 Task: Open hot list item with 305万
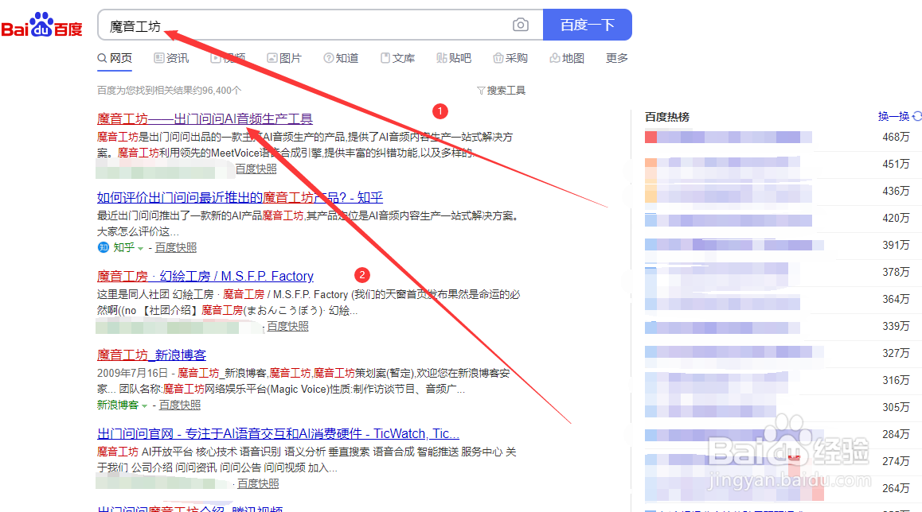point(777,408)
